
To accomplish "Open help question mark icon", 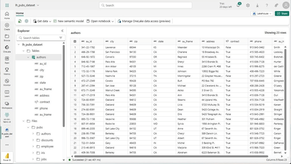I will pos(267,5).
